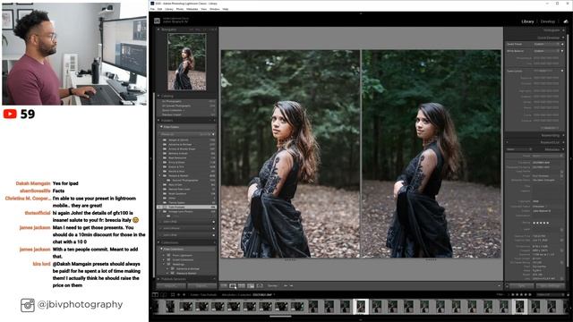
Task: Collapse the Quick Develop panel
Action: (563, 38)
